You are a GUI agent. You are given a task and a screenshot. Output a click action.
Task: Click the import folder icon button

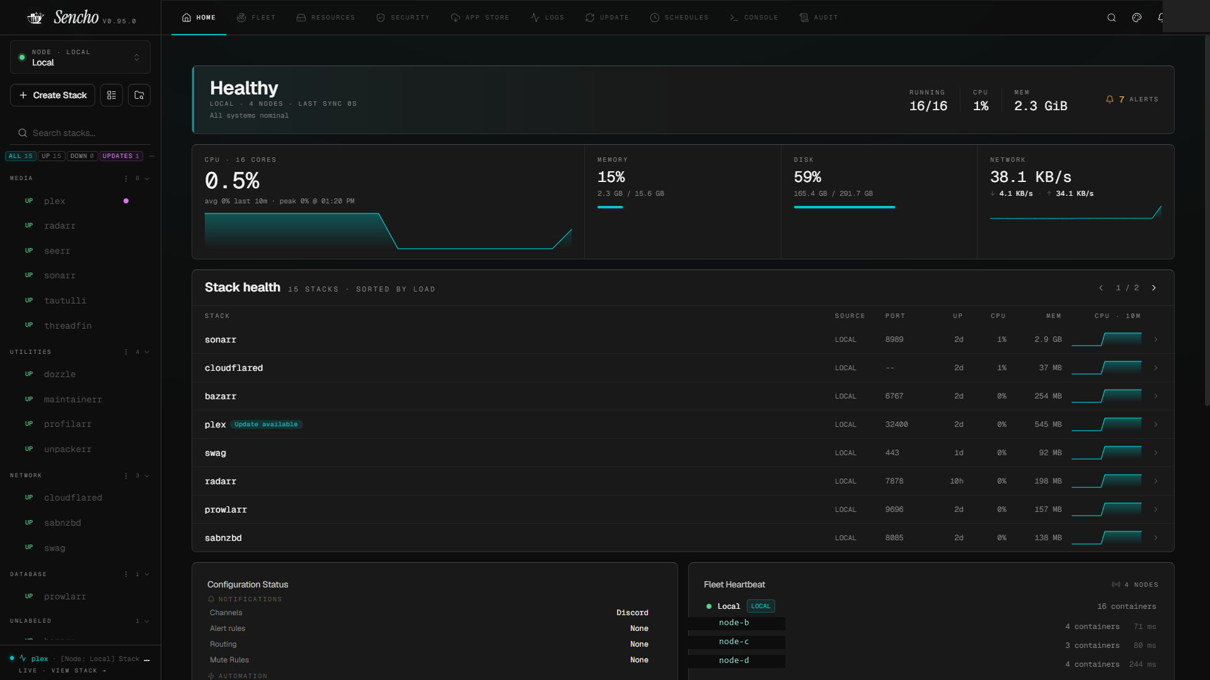tap(139, 95)
